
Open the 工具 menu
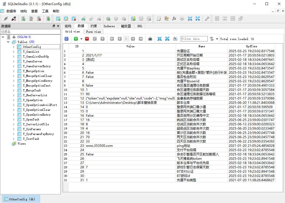coord(45,11)
